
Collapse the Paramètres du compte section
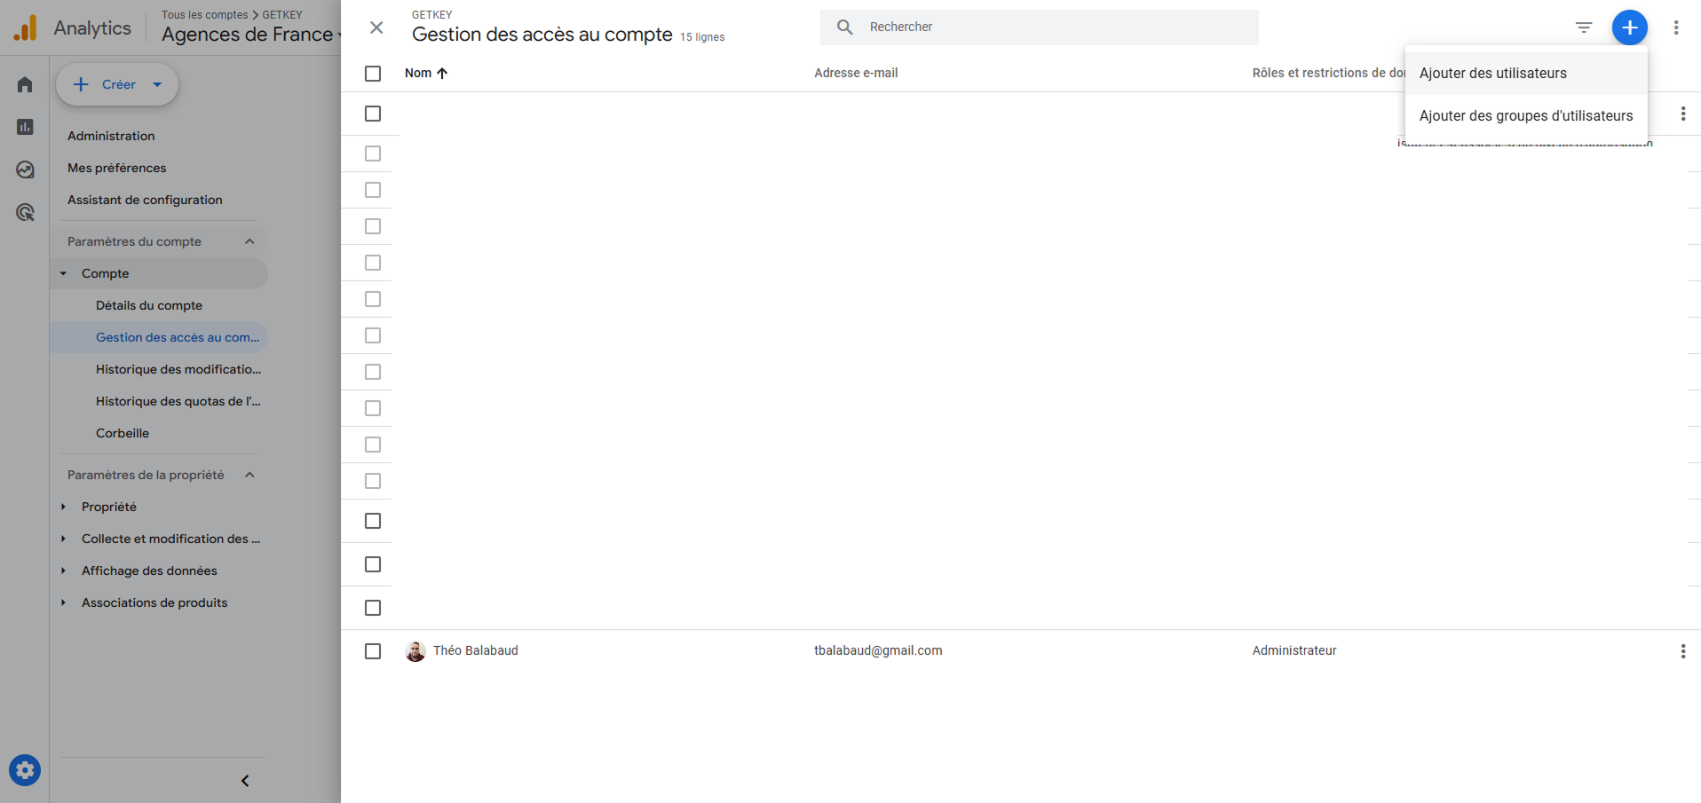coord(249,240)
